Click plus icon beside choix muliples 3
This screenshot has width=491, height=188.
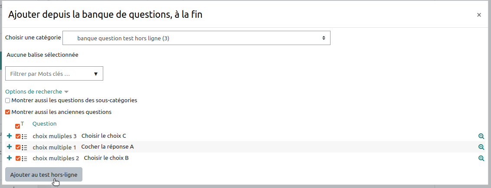[10, 136]
